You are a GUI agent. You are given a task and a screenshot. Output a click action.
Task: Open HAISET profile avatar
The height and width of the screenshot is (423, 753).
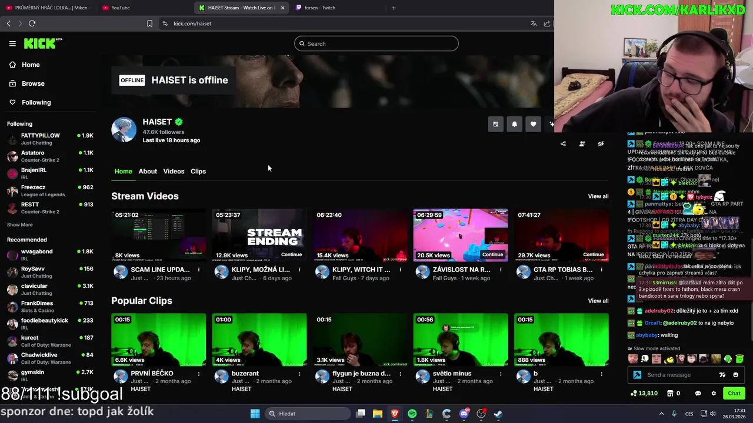[124, 130]
